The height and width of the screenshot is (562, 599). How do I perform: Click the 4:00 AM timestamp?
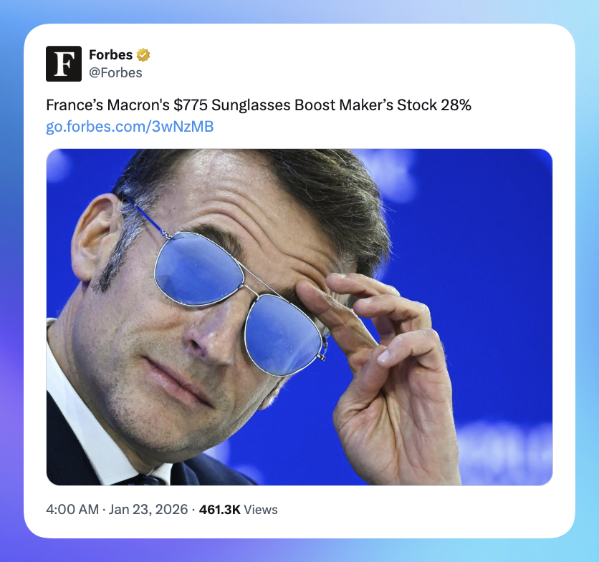(72, 510)
